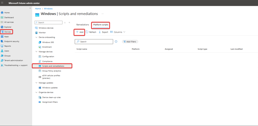Viewport: 258px width, 126px height.
Task: Focus the resource menu Search field
Action: click(x=49, y=22)
